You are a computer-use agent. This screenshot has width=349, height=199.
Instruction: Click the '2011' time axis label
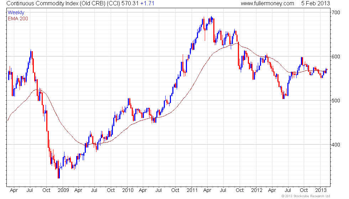coord(192,190)
